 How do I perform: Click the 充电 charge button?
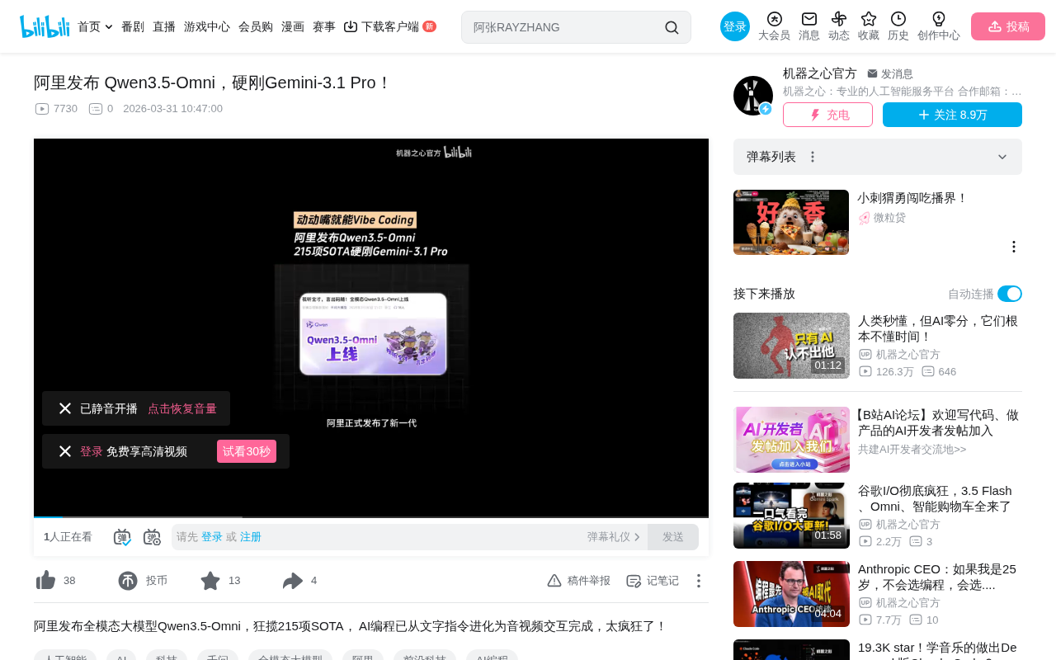[x=827, y=115]
